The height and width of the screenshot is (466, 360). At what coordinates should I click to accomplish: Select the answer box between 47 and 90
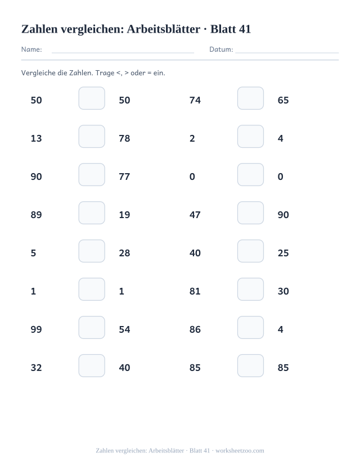[x=250, y=213]
